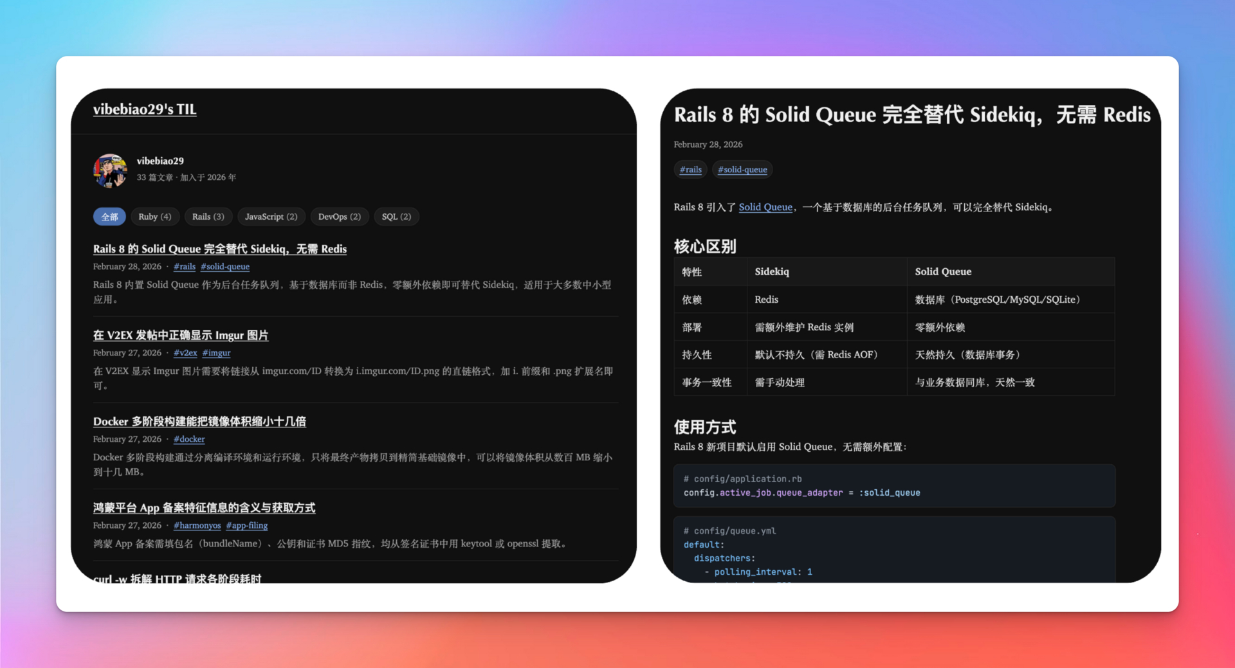This screenshot has height=668, width=1235.
Task: Select the 全部 filter tab
Action: (x=109, y=217)
